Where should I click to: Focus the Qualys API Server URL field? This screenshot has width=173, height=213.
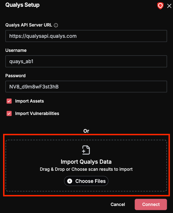click(86, 36)
